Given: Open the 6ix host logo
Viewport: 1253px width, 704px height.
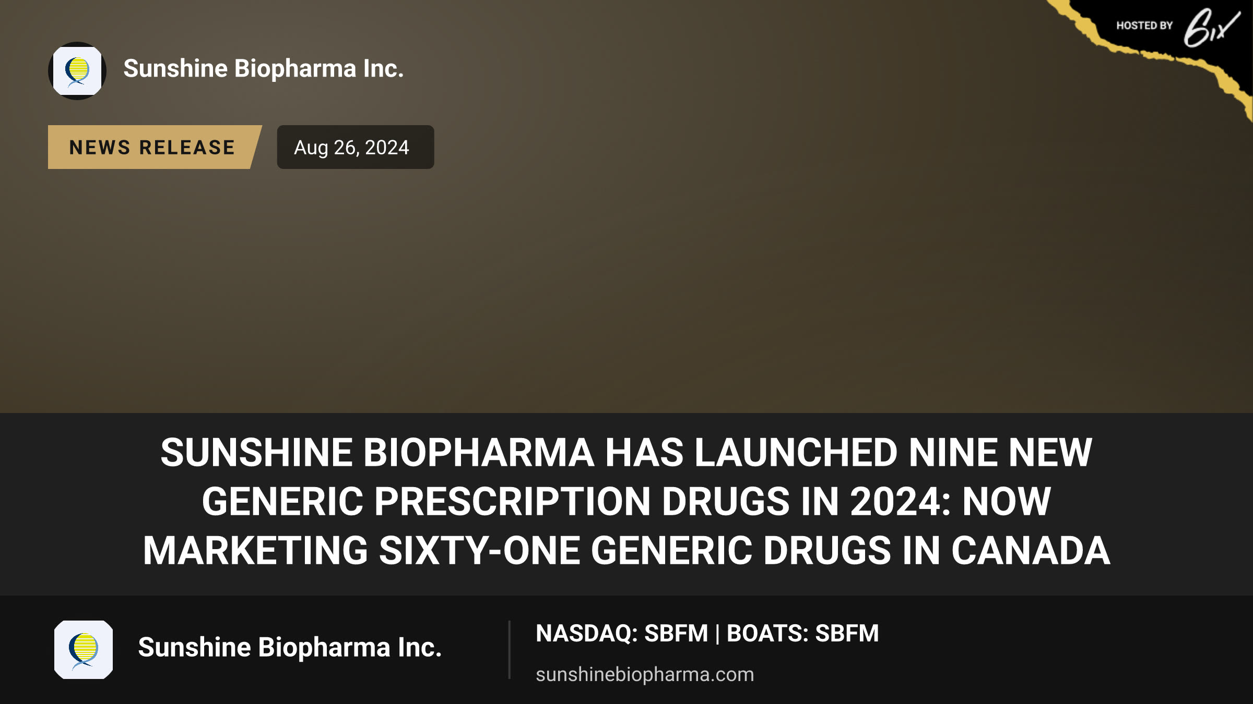Looking at the screenshot, I should coord(1211,27).
